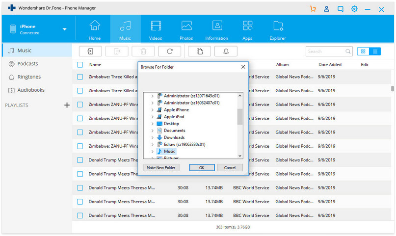Check the last Zimbabwe: ZANU-PF Wins row
The height and width of the screenshot is (236, 396).
pyautogui.click(x=80, y=146)
